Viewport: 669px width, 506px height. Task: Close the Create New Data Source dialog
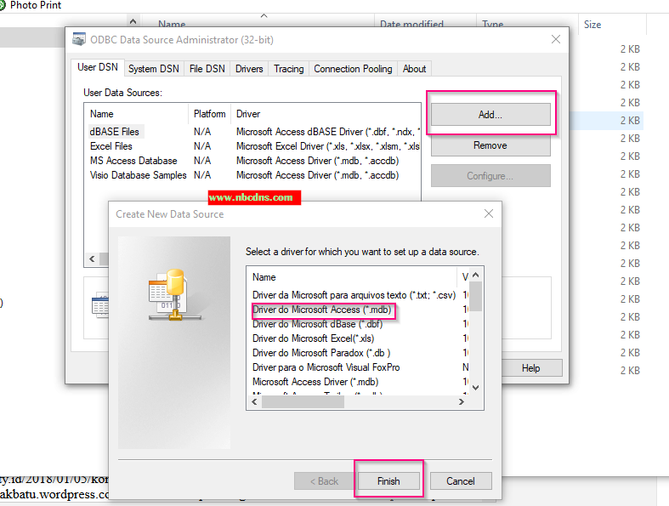489,213
